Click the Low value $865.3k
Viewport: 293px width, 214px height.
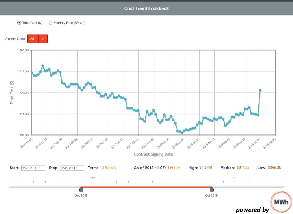point(274,168)
